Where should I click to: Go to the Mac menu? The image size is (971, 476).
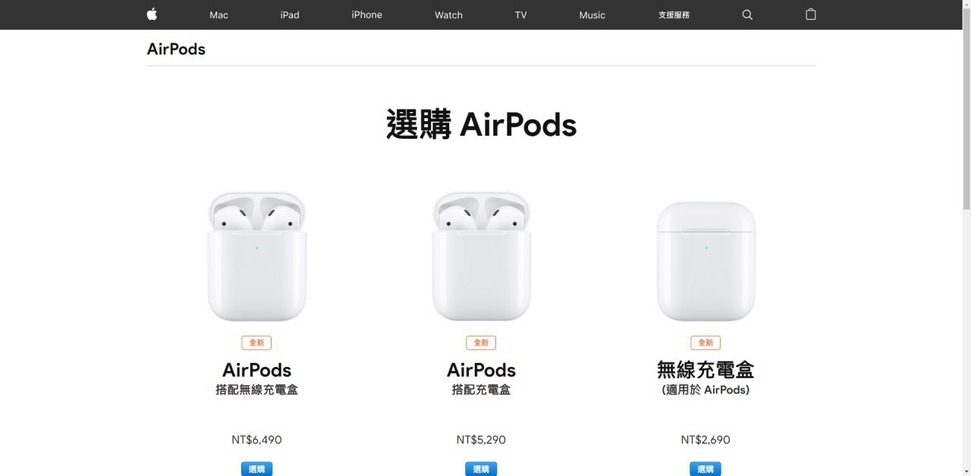pyautogui.click(x=218, y=15)
